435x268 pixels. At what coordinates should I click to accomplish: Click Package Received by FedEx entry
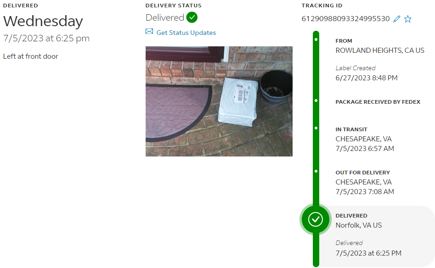tap(378, 102)
